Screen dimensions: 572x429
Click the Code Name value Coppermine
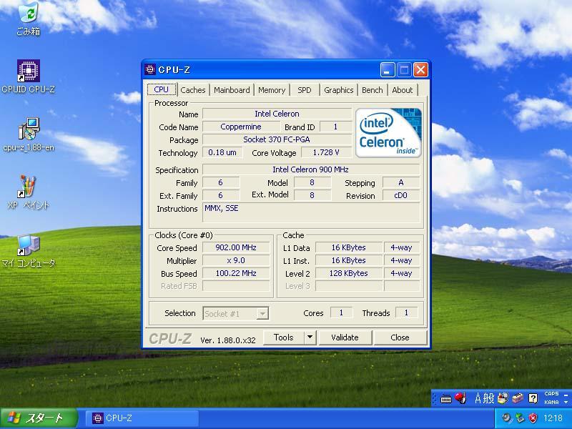coord(241,127)
